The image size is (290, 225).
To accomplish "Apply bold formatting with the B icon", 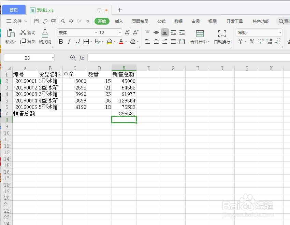I will click(x=61, y=41).
